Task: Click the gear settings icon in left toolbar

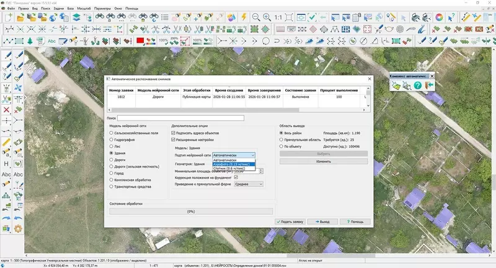Action: 19,229
